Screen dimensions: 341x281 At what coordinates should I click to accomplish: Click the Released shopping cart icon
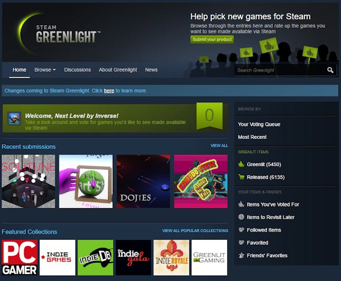click(241, 177)
